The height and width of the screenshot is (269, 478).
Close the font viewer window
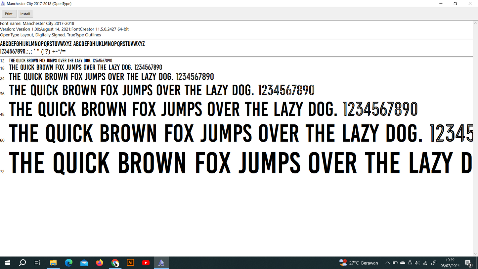(470, 4)
